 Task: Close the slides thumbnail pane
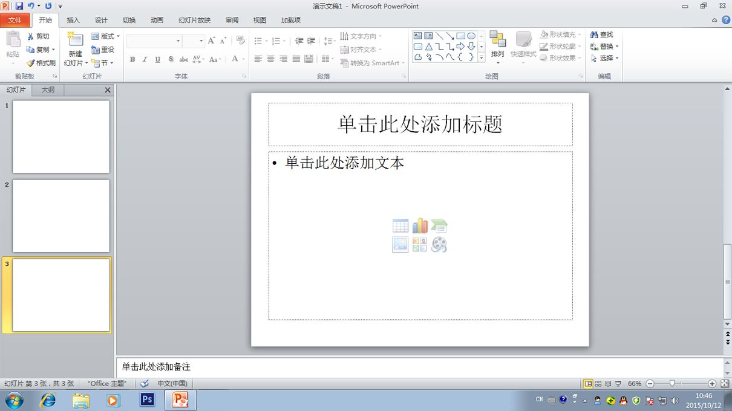tap(108, 90)
